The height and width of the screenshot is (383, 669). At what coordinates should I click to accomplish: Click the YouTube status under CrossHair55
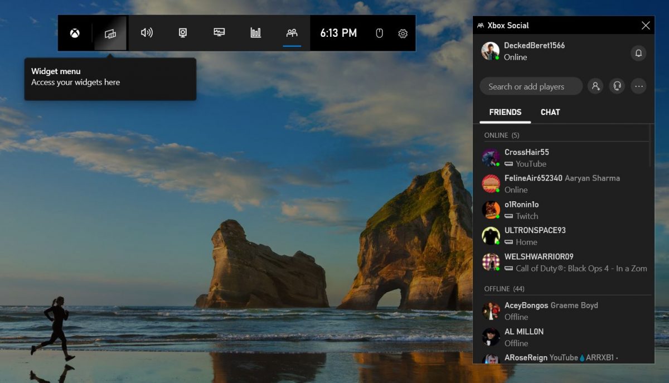[525, 164]
